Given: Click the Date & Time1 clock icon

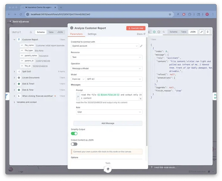Looking at the screenshot, I should click(x=19, y=84).
